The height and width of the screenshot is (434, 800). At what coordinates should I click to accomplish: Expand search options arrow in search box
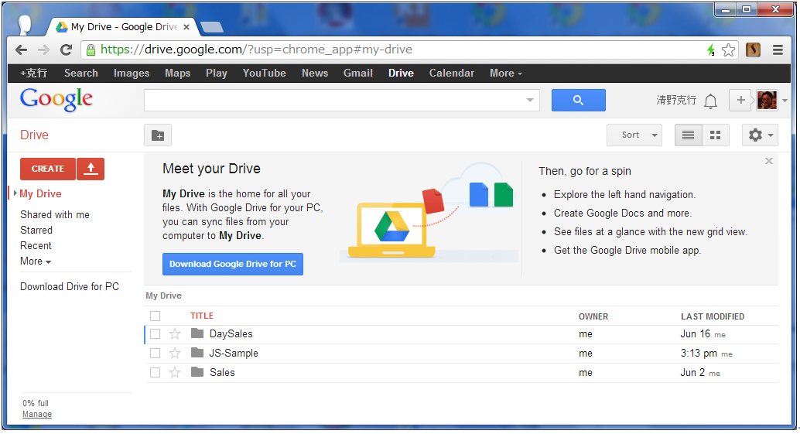pyautogui.click(x=530, y=100)
